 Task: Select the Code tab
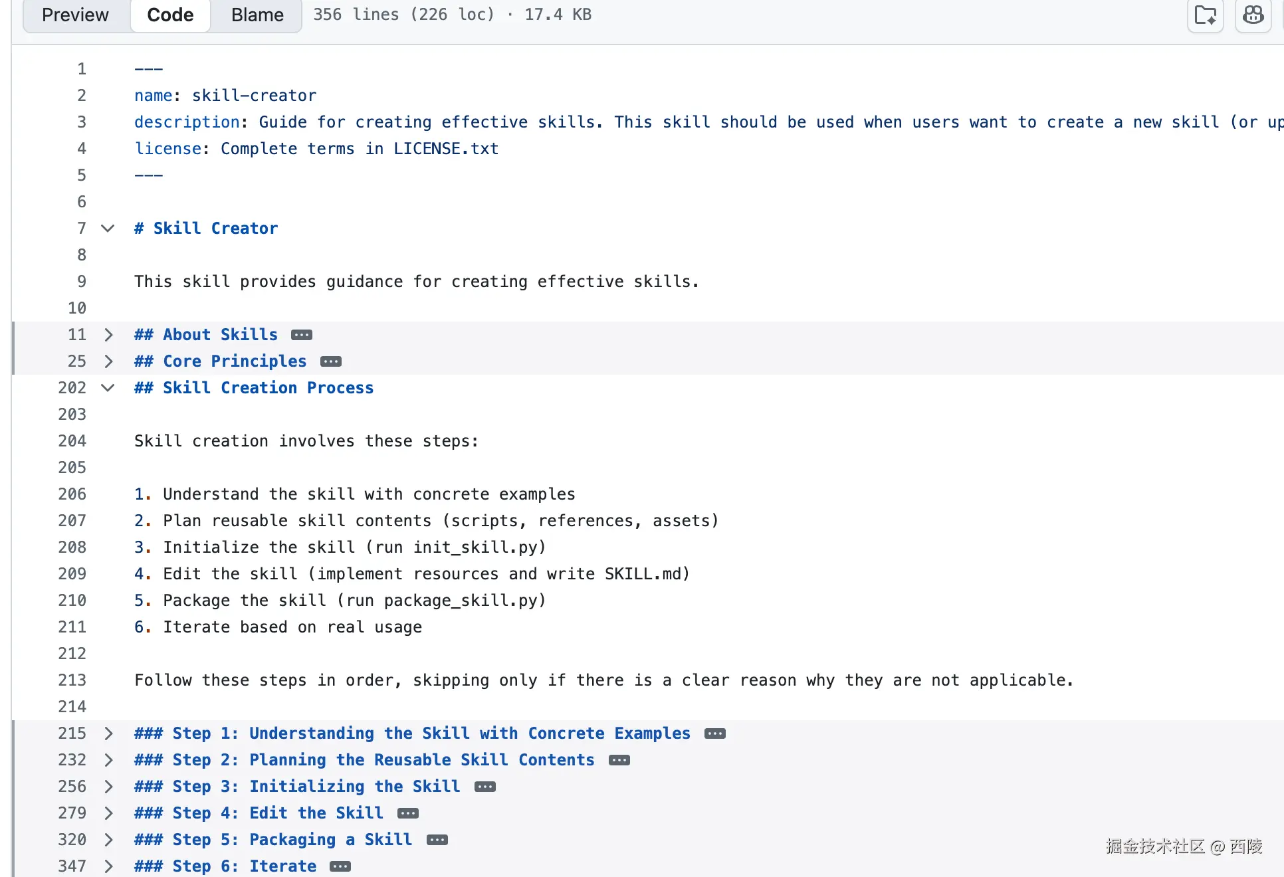click(x=170, y=15)
